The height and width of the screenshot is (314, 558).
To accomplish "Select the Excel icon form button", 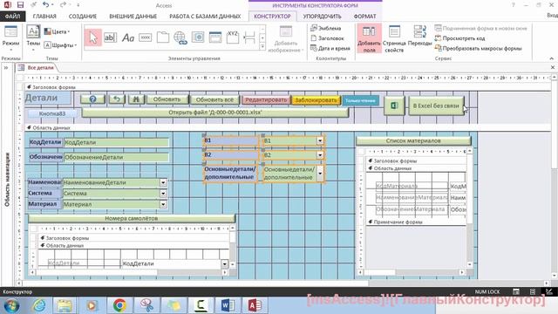I will 394,106.
